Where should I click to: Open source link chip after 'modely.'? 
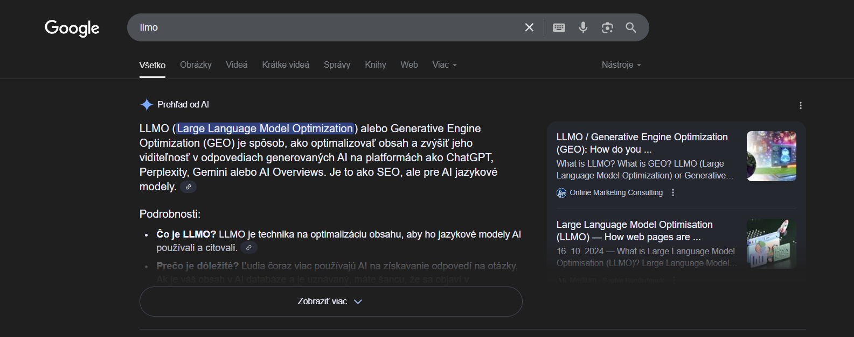point(188,187)
